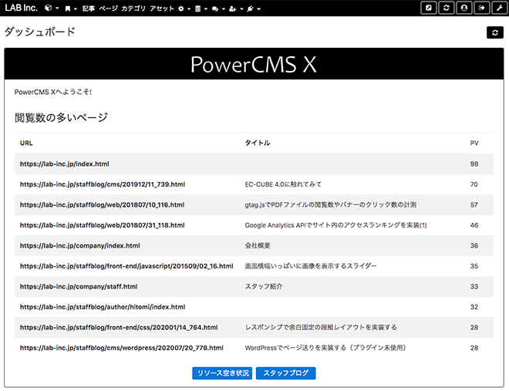This screenshot has height=391, width=509.
Task: Click the external-link view site icon
Action: (x=429, y=8)
